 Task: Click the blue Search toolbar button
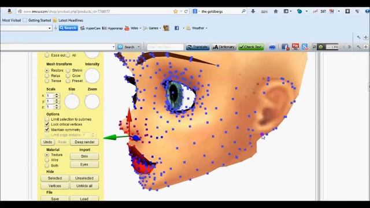coord(68,28)
